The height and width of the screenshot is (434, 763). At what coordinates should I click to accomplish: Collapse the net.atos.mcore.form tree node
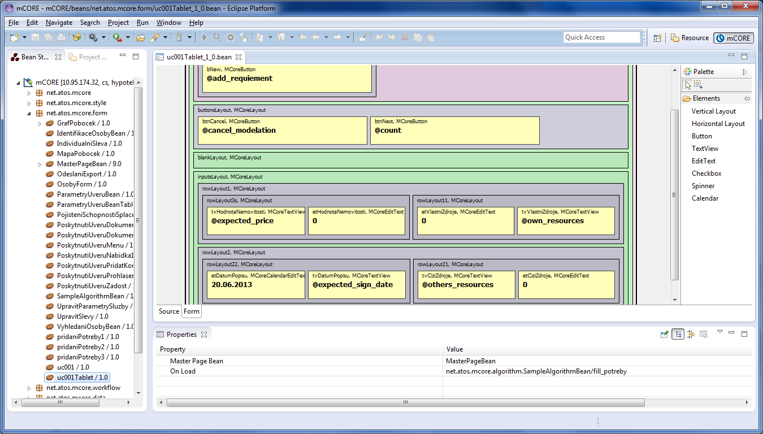point(29,113)
